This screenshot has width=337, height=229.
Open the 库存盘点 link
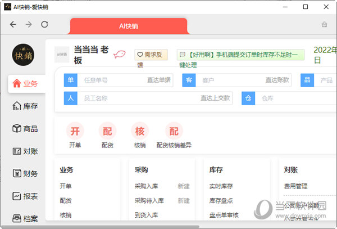pos(221,201)
